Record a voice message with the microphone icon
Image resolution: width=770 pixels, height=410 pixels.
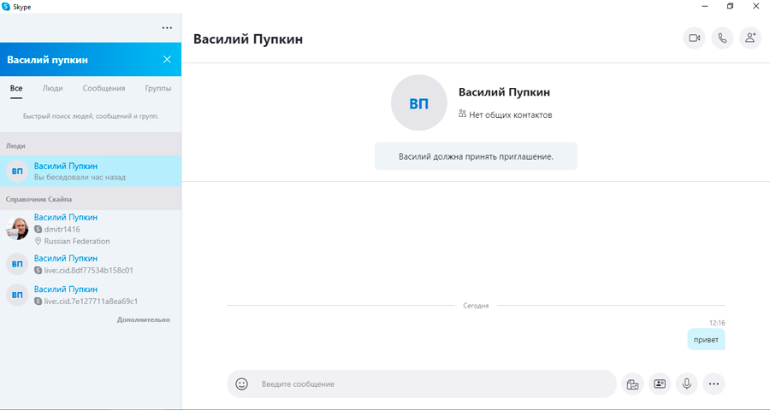tap(686, 384)
